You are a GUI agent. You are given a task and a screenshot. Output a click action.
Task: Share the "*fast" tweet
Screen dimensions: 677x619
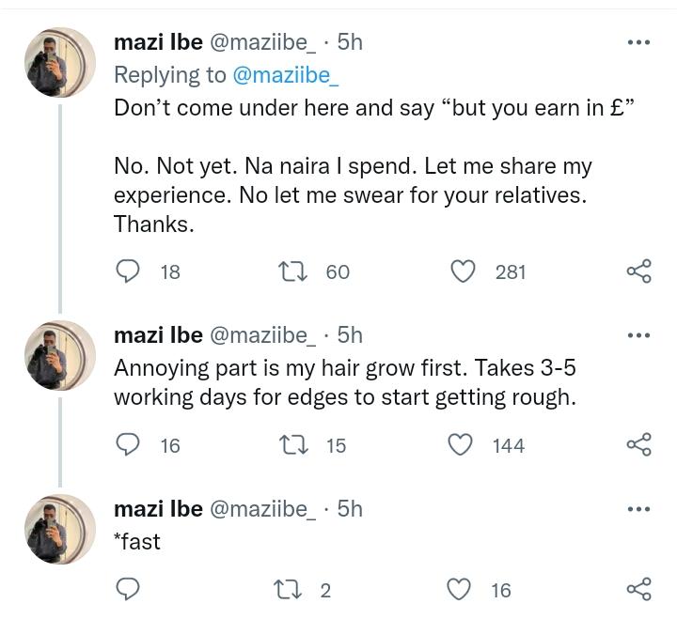pyautogui.click(x=638, y=590)
